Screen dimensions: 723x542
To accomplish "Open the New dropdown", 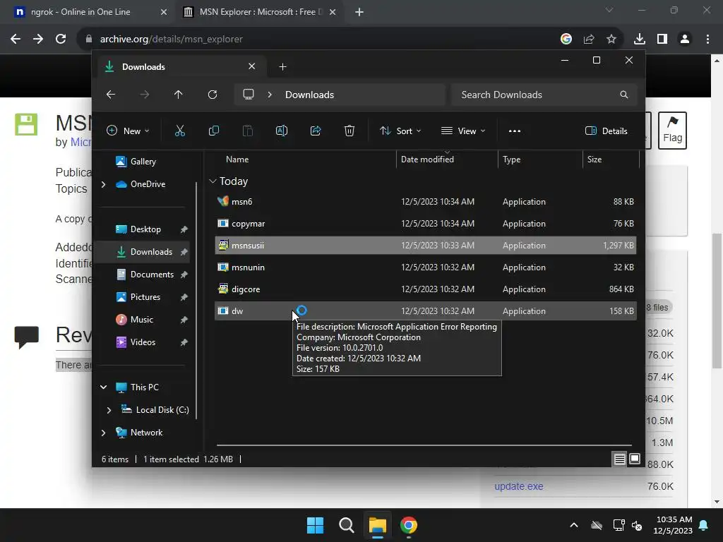I will click(x=128, y=131).
